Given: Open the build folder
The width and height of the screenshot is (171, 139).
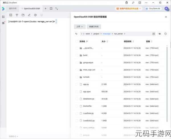Looking at the screenshot, I should pyautogui.click(x=85, y=55).
